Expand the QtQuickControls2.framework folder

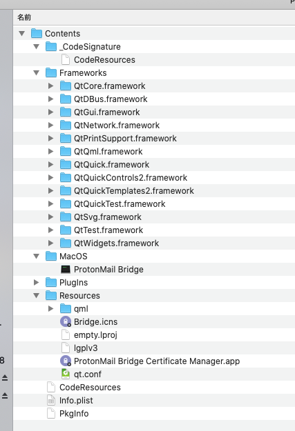(50, 177)
